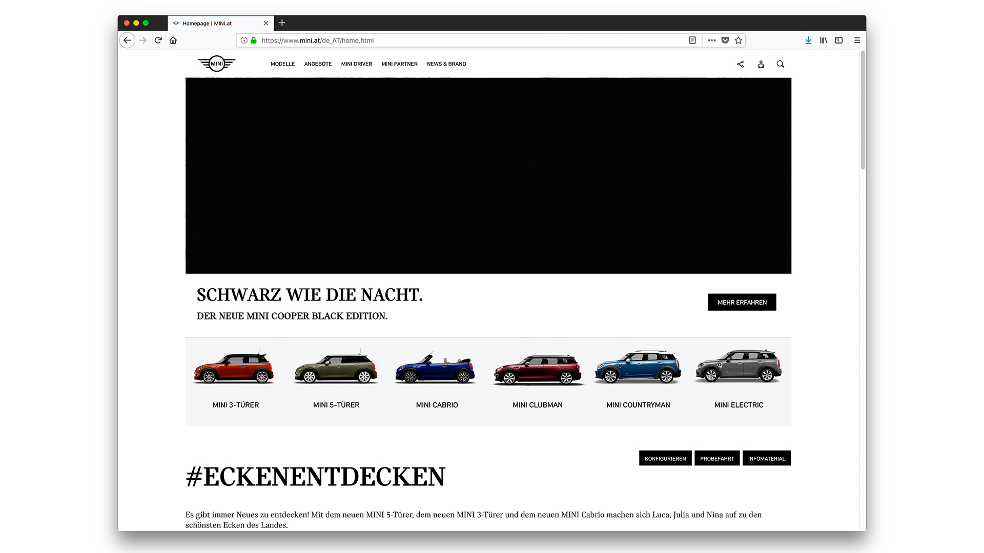Click the MINI COUNTRYMAN label
The height and width of the screenshot is (553, 984).
[638, 405]
